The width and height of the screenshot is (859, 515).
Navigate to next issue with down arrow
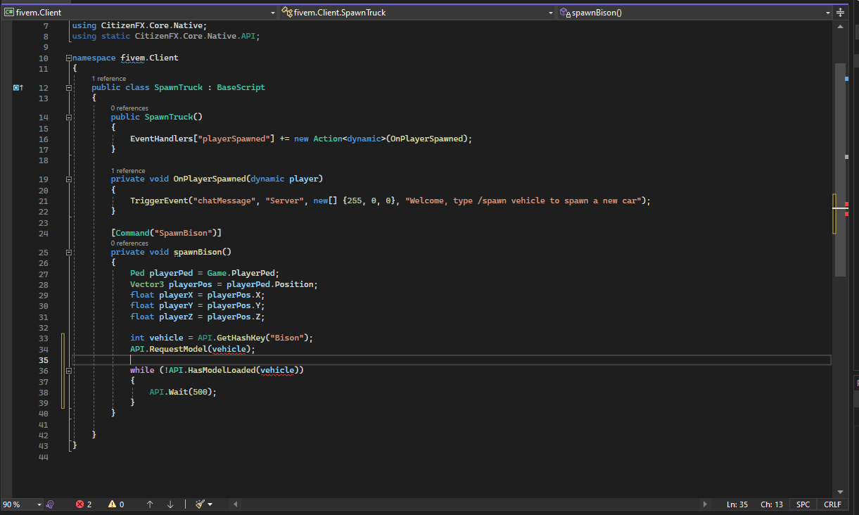[x=169, y=504]
